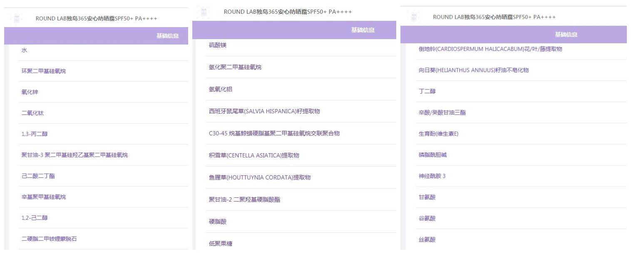Click the product thumbnail in the middle panel
This screenshot has height=254, width=631.
coord(203,12)
